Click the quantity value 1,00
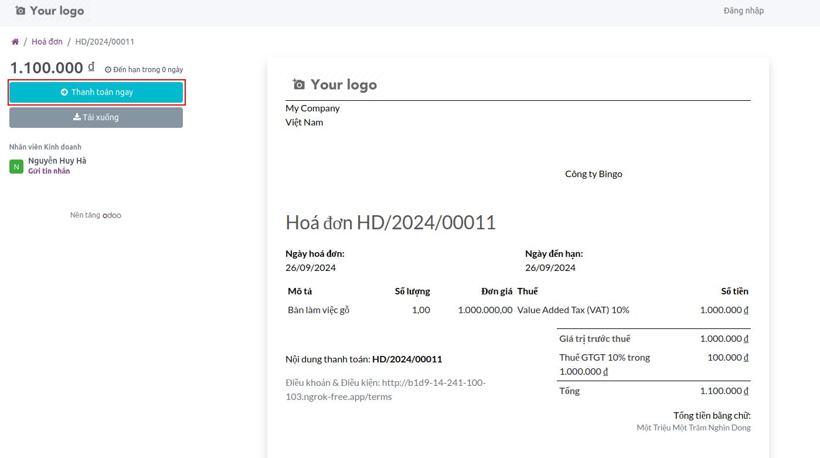The width and height of the screenshot is (820, 458). 421,310
